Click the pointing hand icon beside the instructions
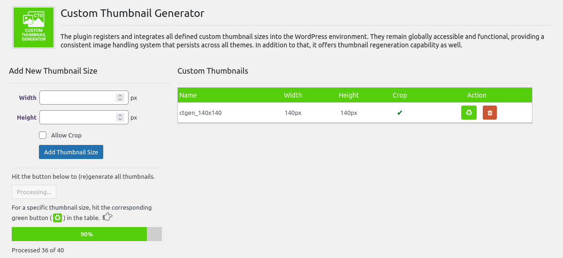The width and height of the screenshot is (563, 258). 108,217
